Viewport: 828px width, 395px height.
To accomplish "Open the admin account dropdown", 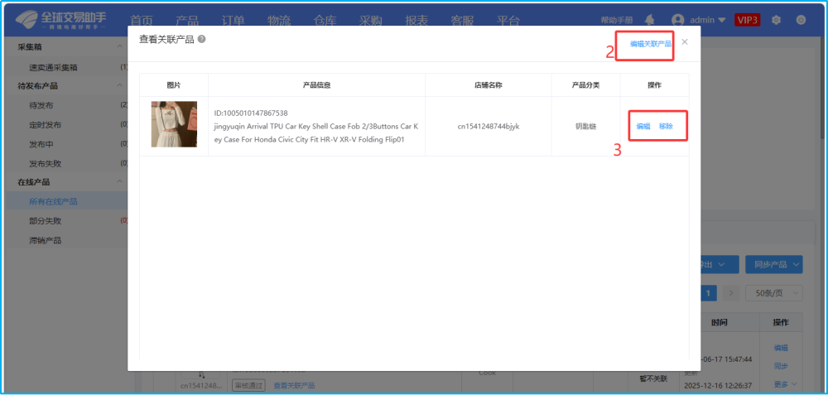I will pos(708,20).
